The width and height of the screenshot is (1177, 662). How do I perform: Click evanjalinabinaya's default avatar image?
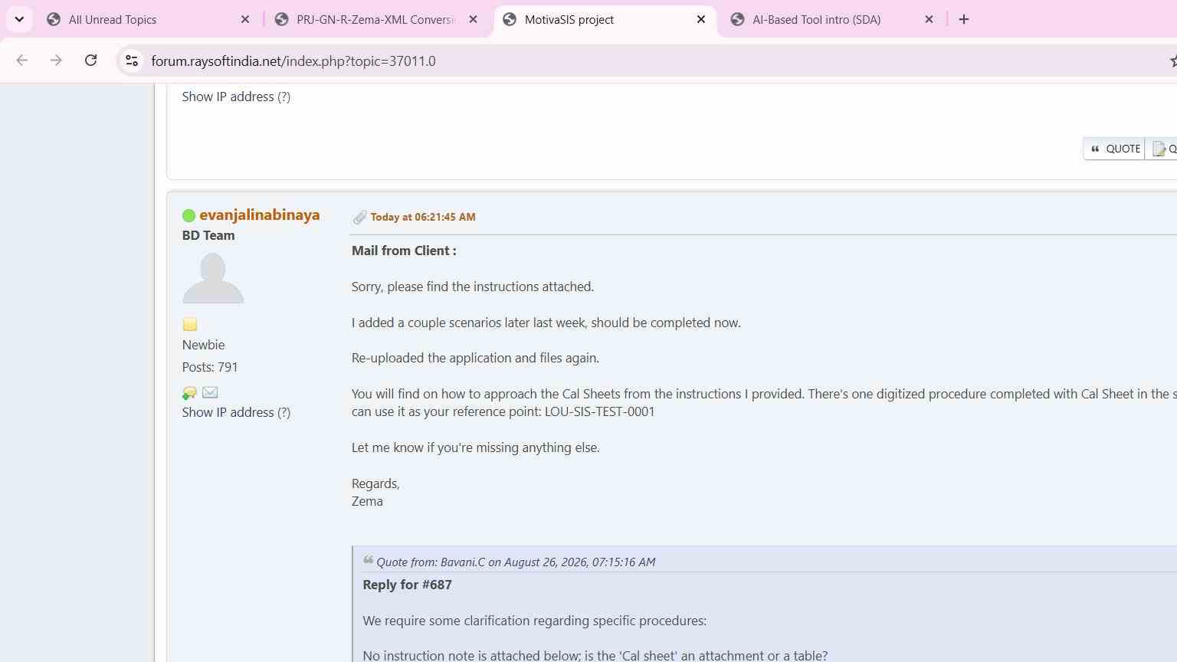point(213,277)
